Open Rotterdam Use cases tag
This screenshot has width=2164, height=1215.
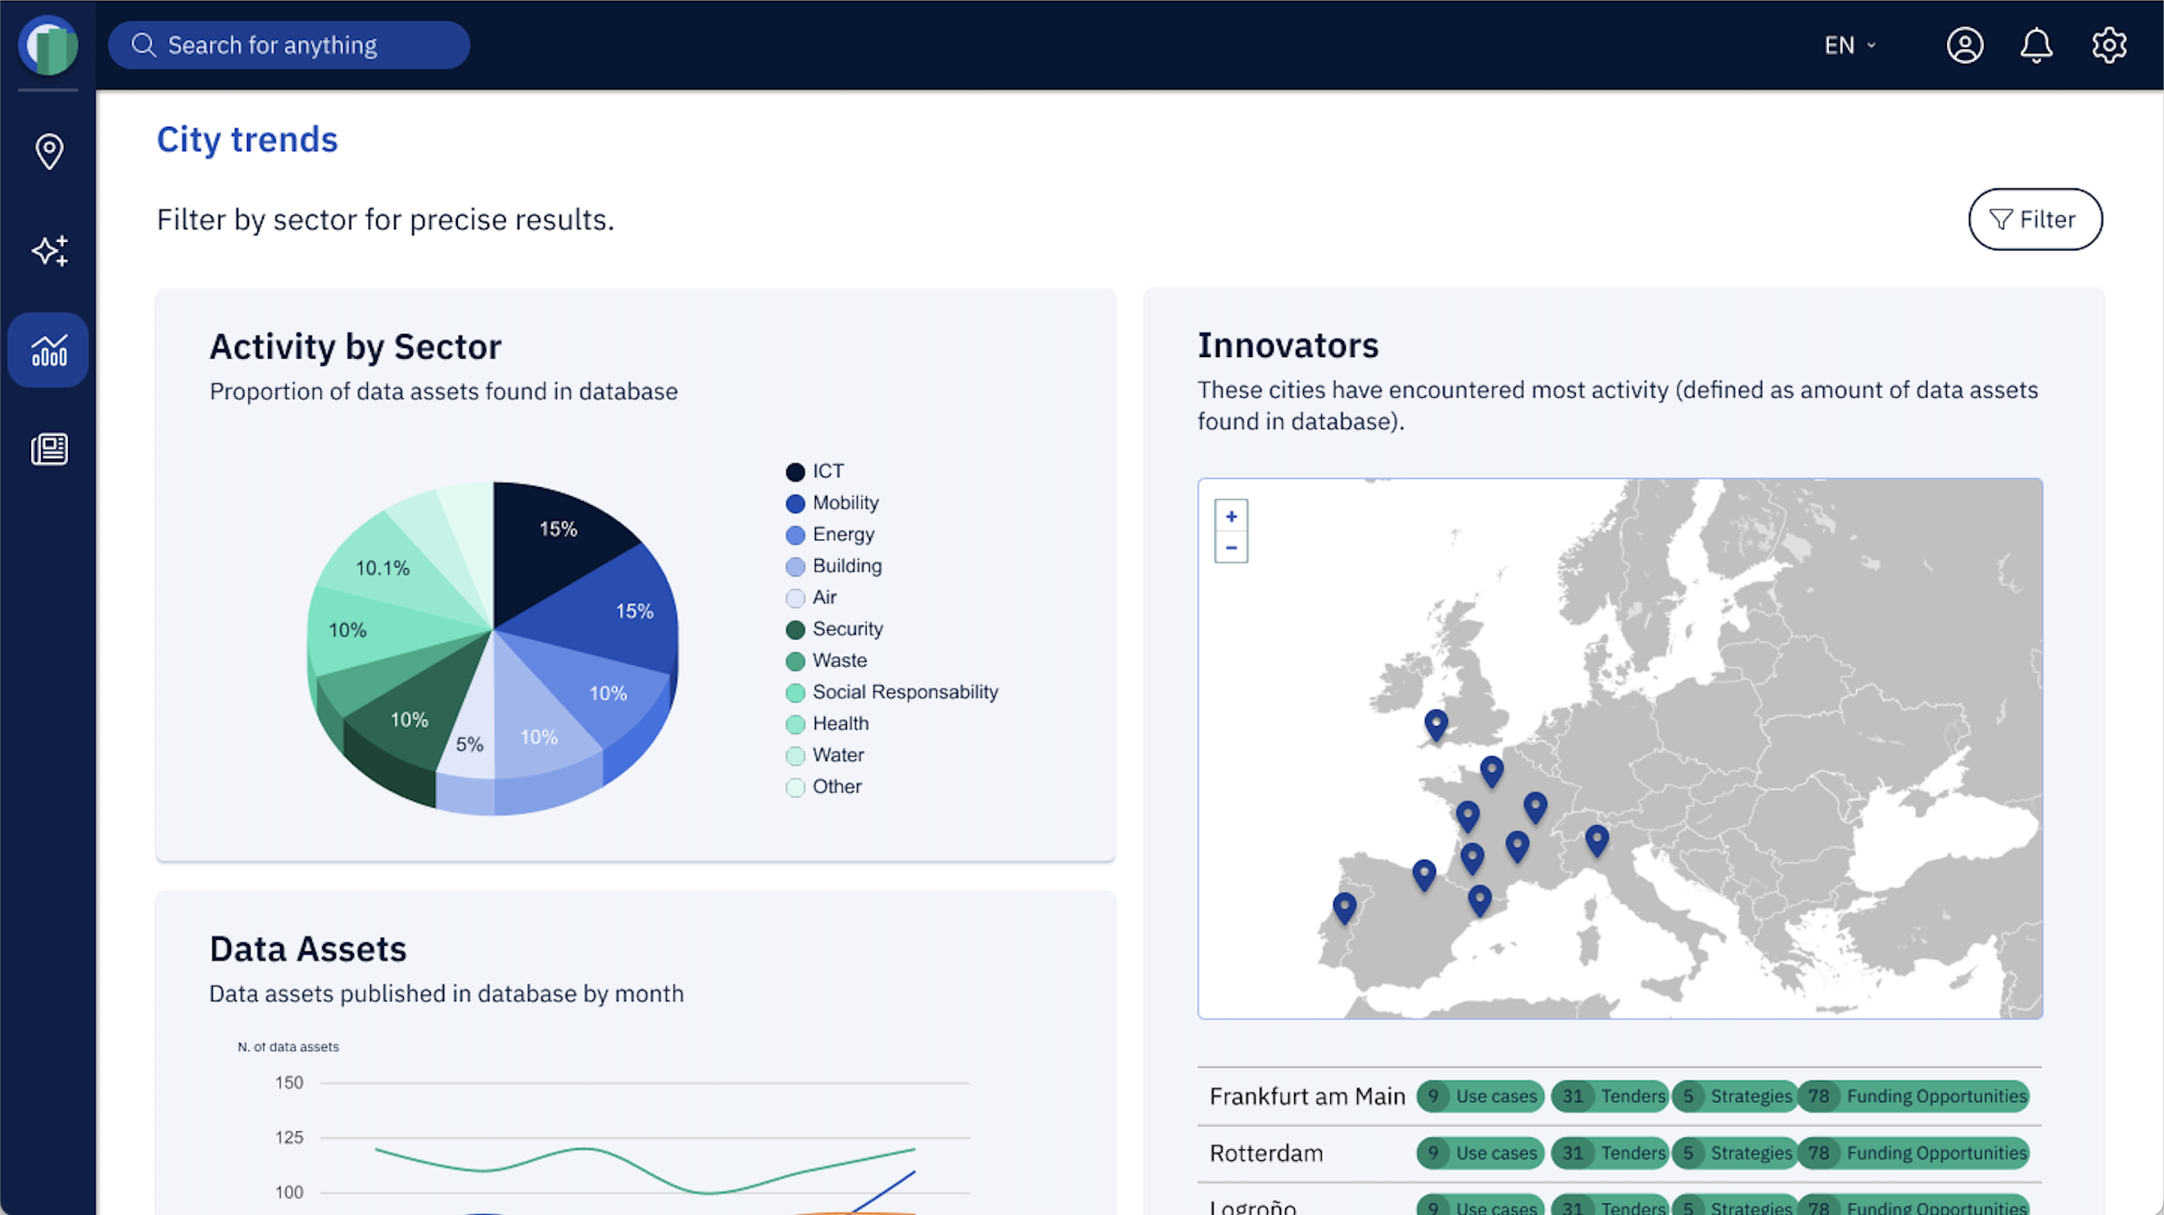[1480, 1153]
